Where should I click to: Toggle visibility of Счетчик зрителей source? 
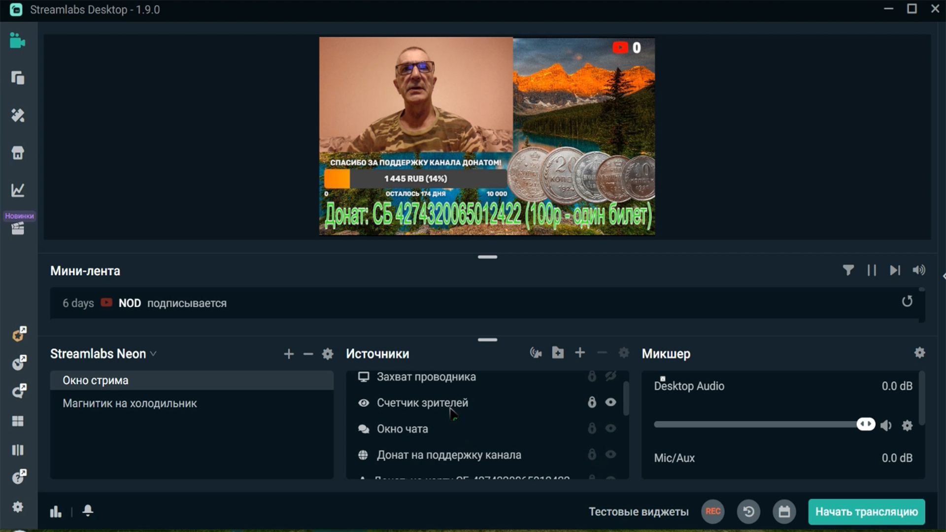[x=610, y=402]
